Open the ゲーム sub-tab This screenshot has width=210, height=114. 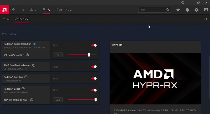[6, 19]
